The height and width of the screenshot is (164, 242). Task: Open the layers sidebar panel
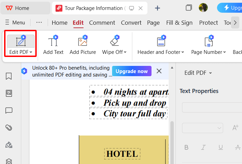[9, 161]
